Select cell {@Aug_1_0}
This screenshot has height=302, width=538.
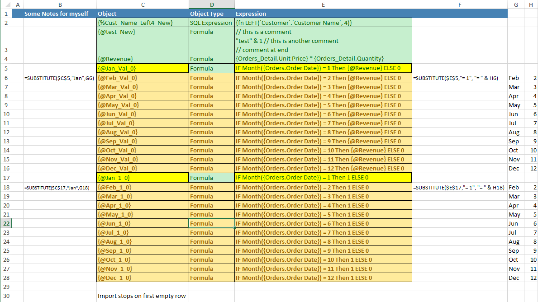(x=143, y=242)
